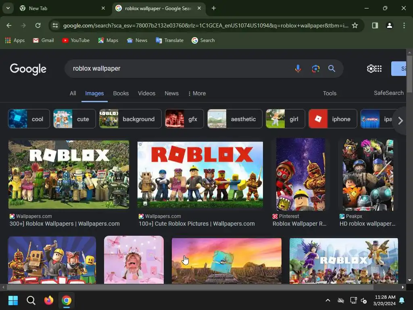Reload the page with refresh icon
This screenshot has height=310, width=413.
click(x=38, y=25)
